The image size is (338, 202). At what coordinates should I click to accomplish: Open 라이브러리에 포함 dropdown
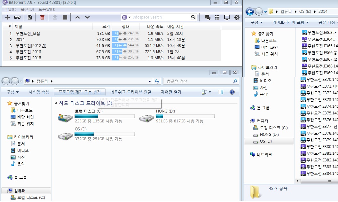[x=291, y=22]
